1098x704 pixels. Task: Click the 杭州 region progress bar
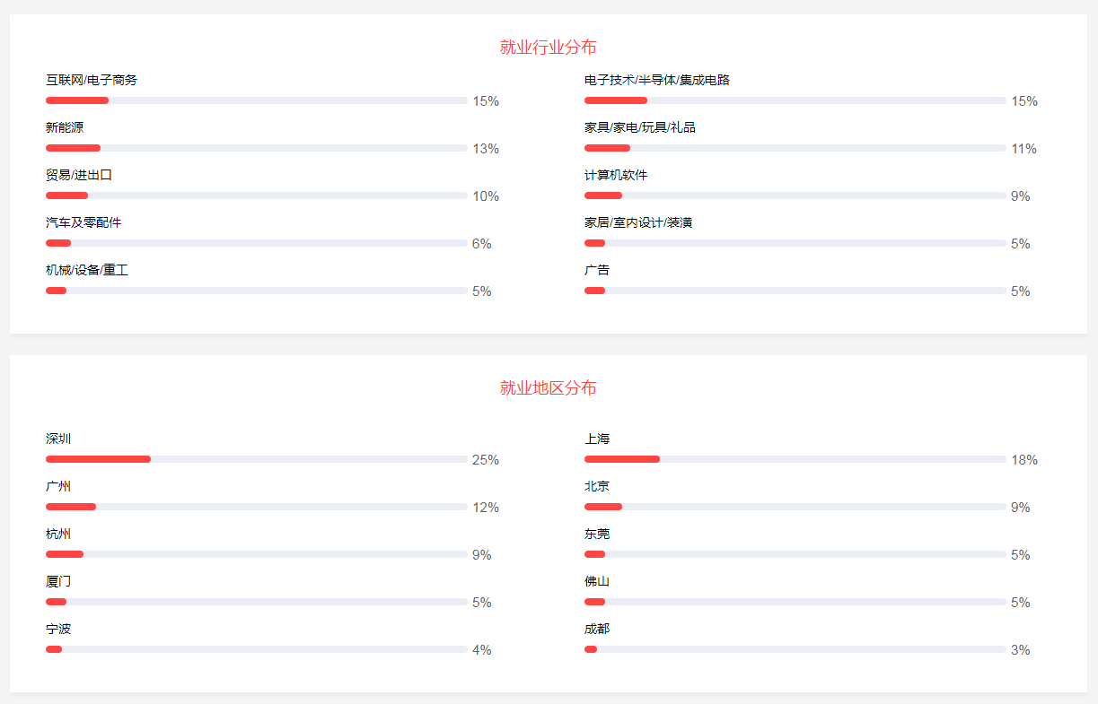tap(256, 554)
